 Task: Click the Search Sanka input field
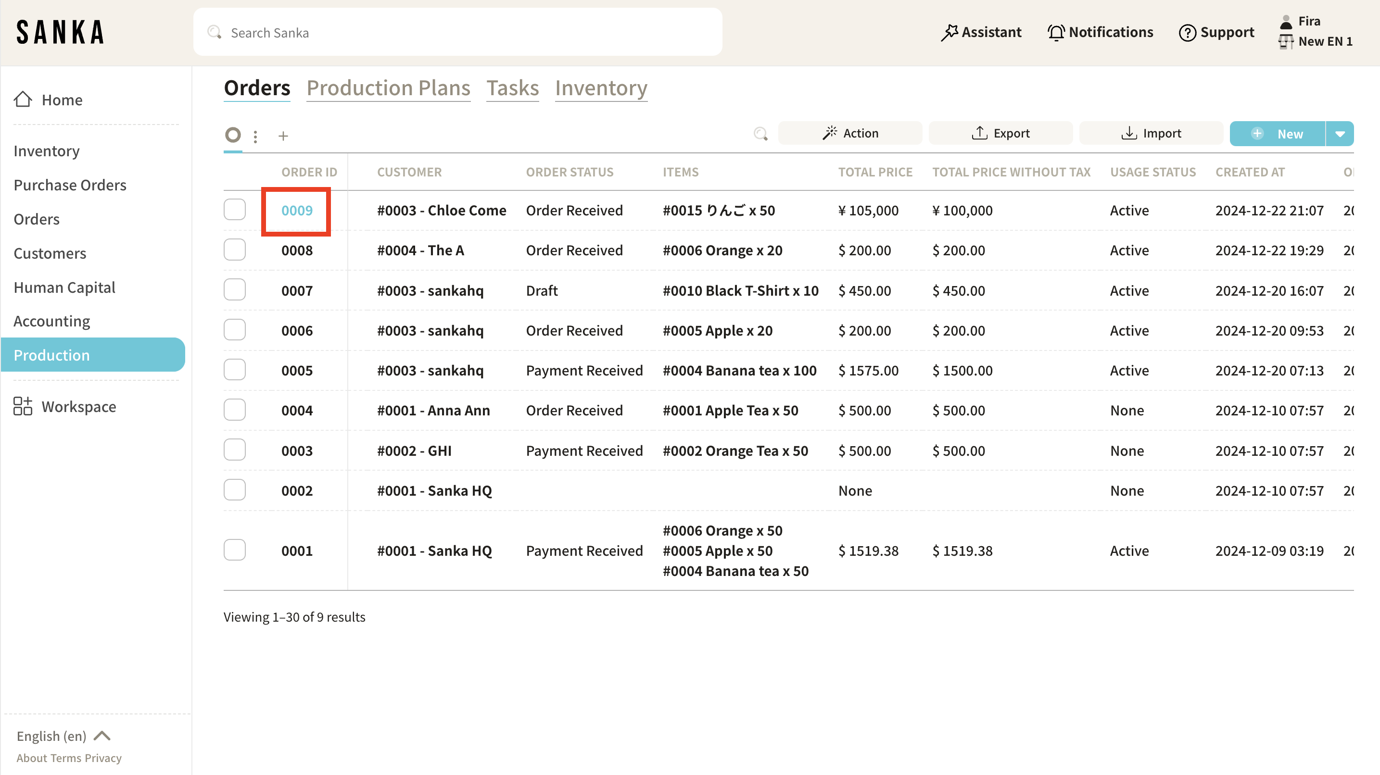(457, 33)
